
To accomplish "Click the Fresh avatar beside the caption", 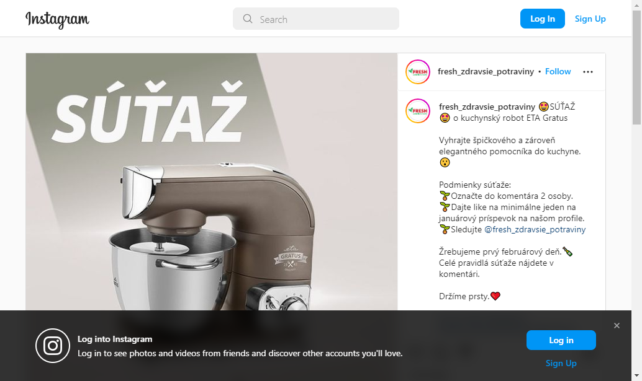I will click(x=418, y=111).
